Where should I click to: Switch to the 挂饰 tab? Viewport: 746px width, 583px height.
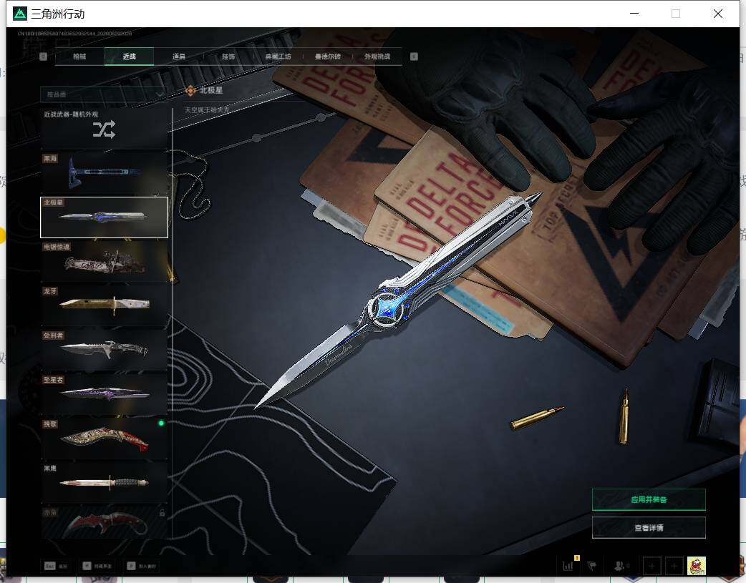228,57
